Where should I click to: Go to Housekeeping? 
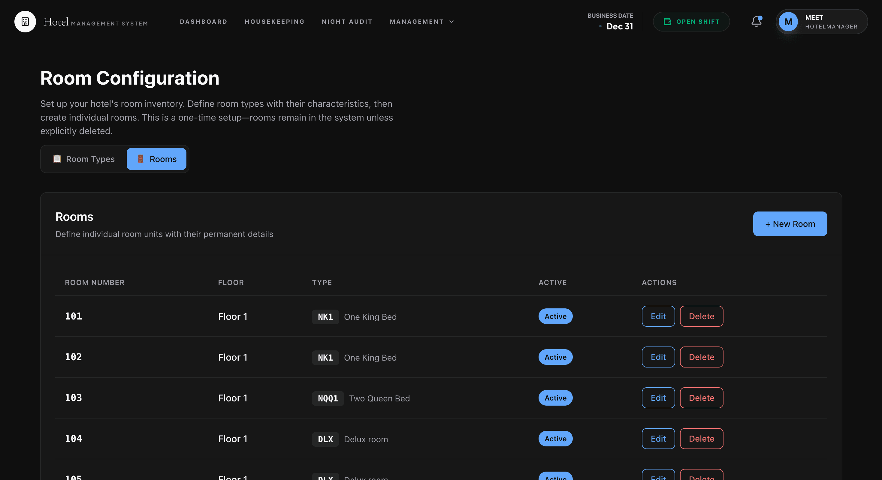(x=274, y=21)
